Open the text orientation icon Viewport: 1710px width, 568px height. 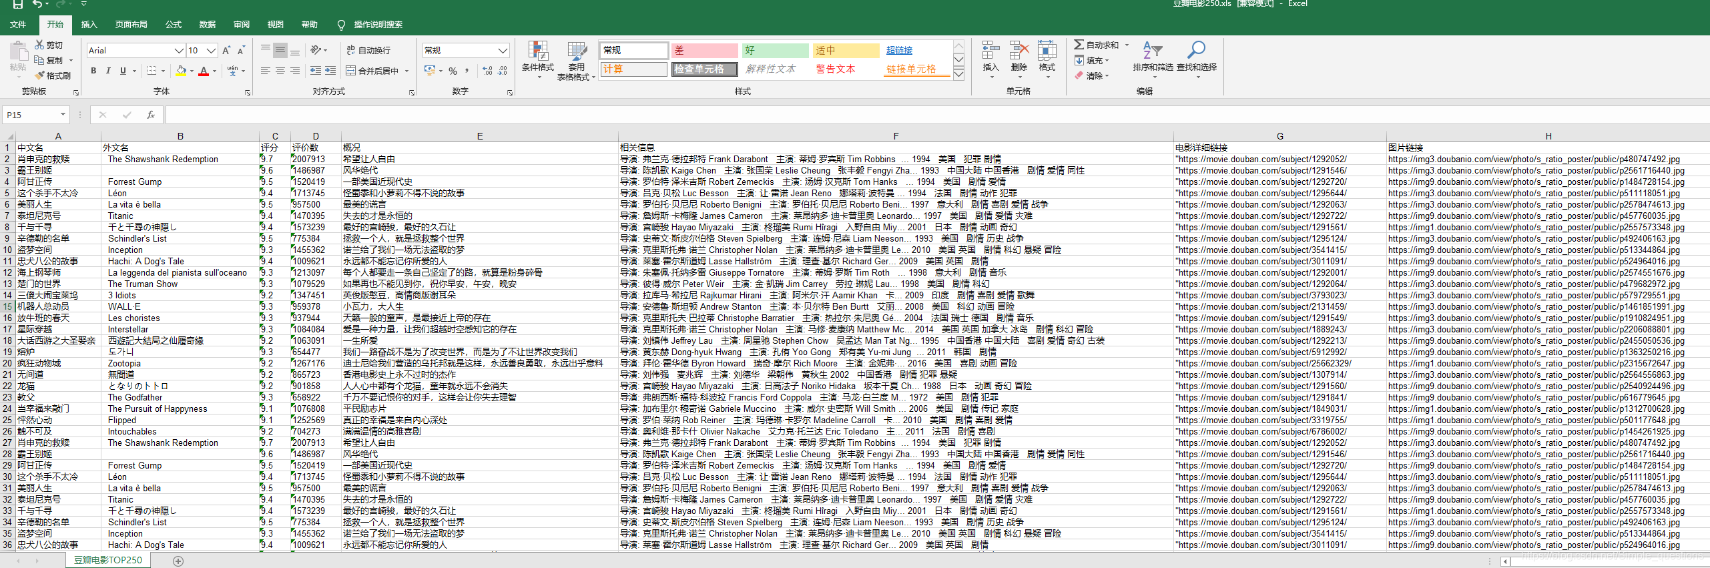point(316,50)
